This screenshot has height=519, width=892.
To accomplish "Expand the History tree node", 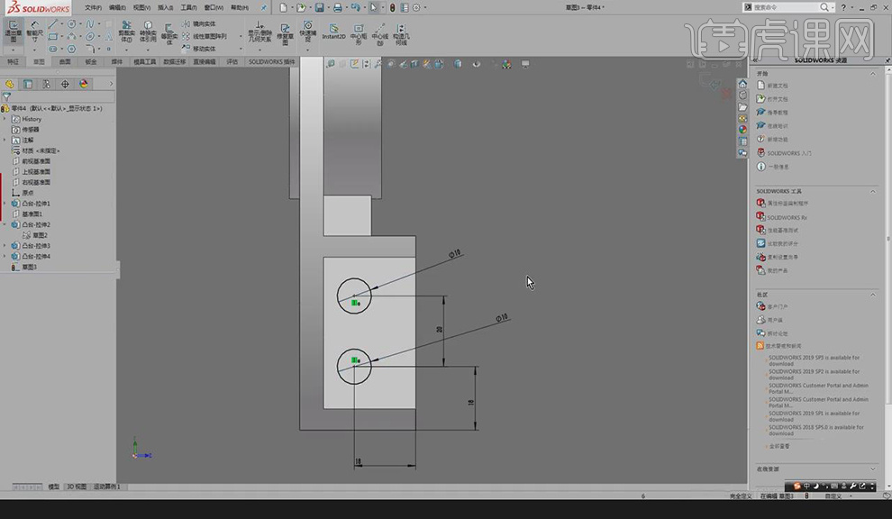I will pos(5,119).
